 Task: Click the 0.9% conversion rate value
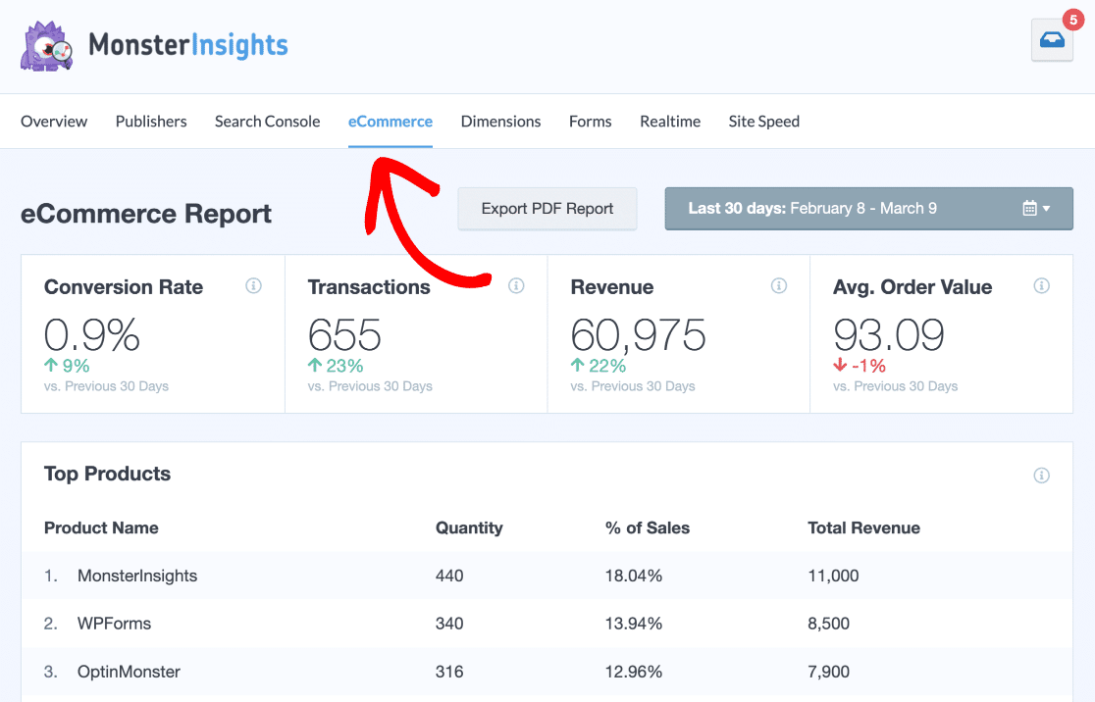coord(92,335)
